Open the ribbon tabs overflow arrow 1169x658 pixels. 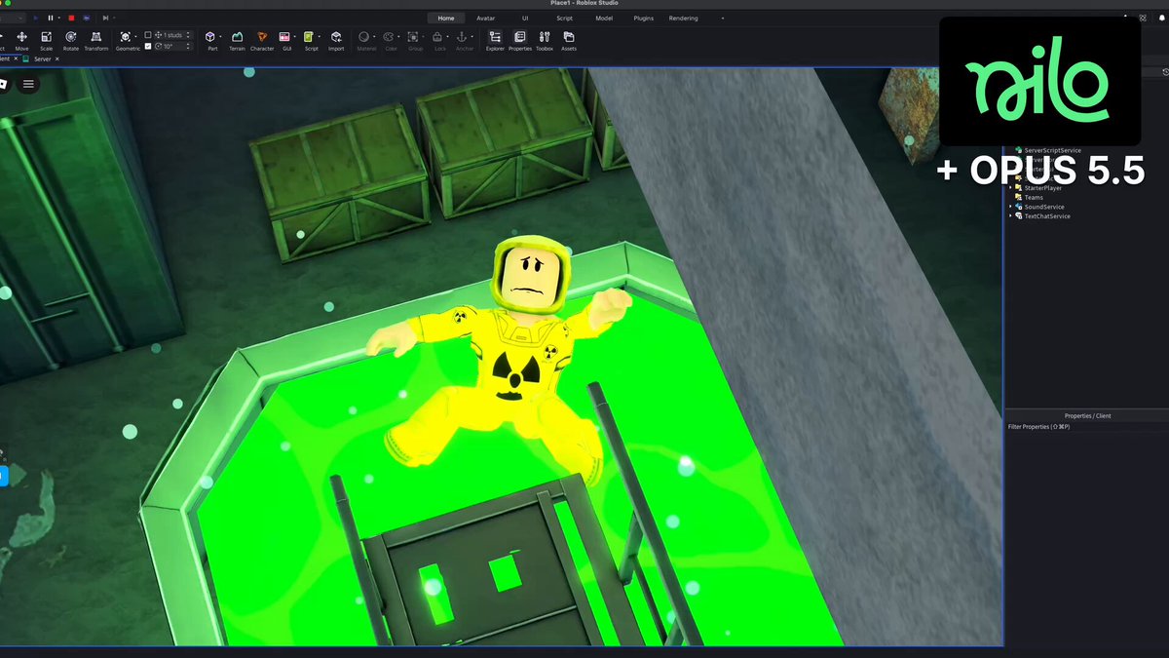pos(723,18)
